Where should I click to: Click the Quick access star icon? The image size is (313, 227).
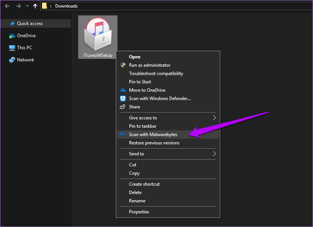[12, 23]
